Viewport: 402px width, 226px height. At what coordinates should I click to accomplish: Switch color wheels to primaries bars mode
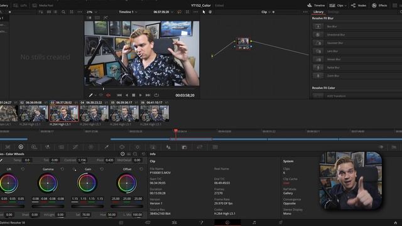tap(129, 154)
